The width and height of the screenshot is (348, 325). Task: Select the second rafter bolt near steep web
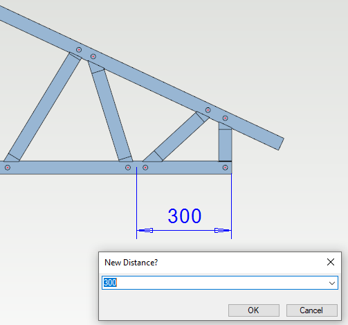[x=93, y=56]
